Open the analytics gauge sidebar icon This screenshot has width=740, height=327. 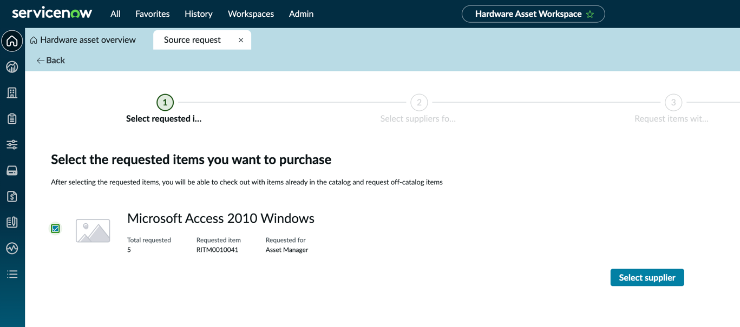coord(12,67)
